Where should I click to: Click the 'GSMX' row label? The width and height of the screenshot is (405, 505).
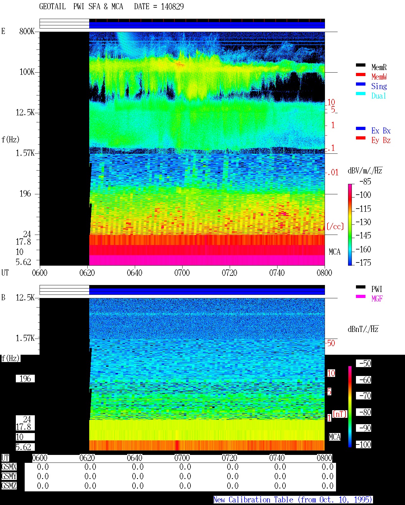click(9, 467)
